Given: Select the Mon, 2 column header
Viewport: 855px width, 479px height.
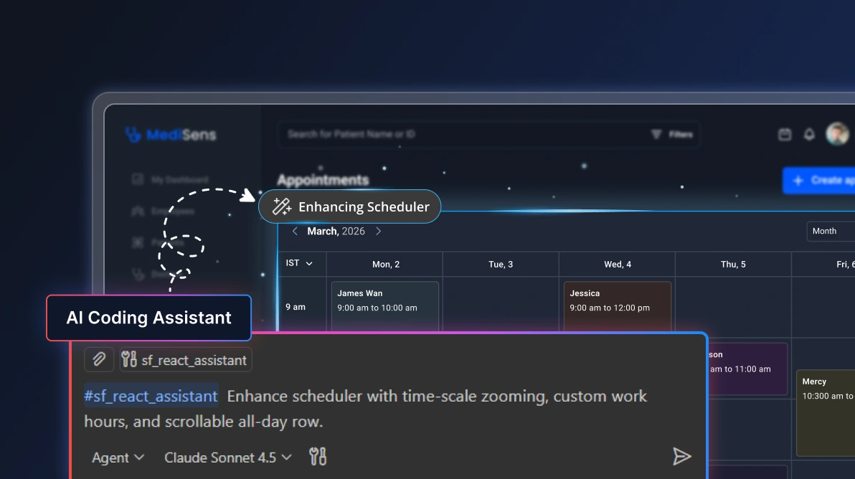Looking at the screenshot, I should click(x=385, y=265).
